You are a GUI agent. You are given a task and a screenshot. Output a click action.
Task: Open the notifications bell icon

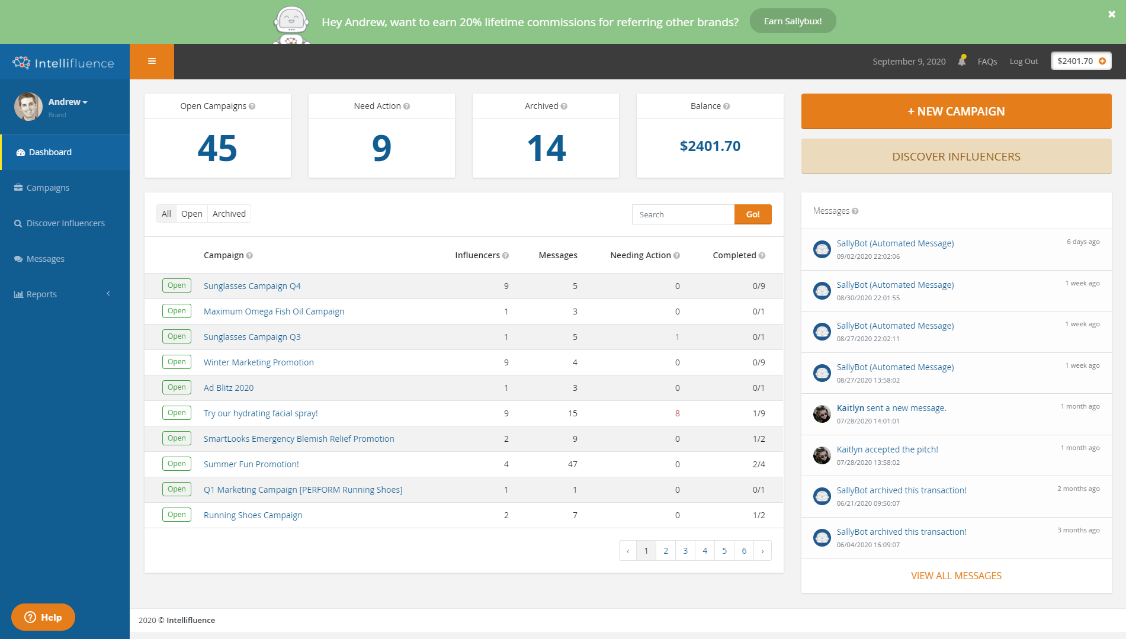coord(962,61)
